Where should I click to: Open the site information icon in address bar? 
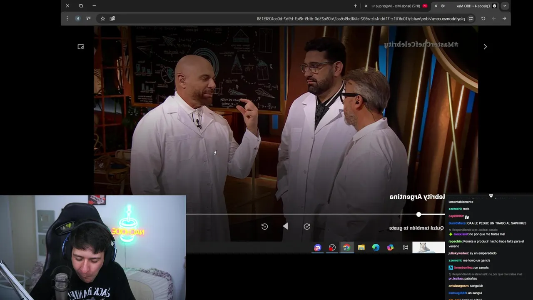tap(471, 18)
